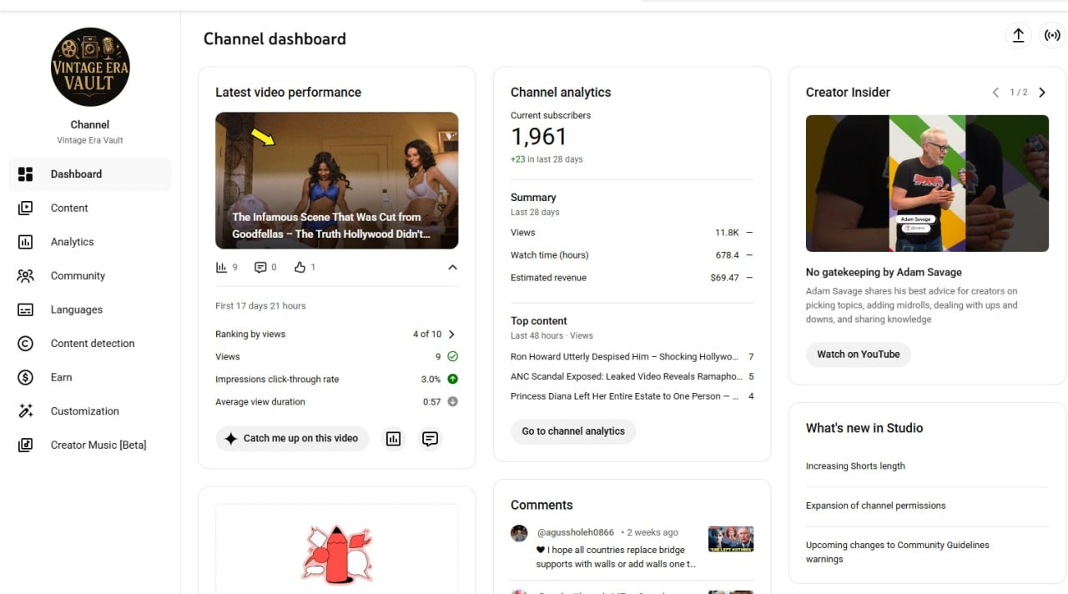Click Average view duration label

[x=260, y=401]
